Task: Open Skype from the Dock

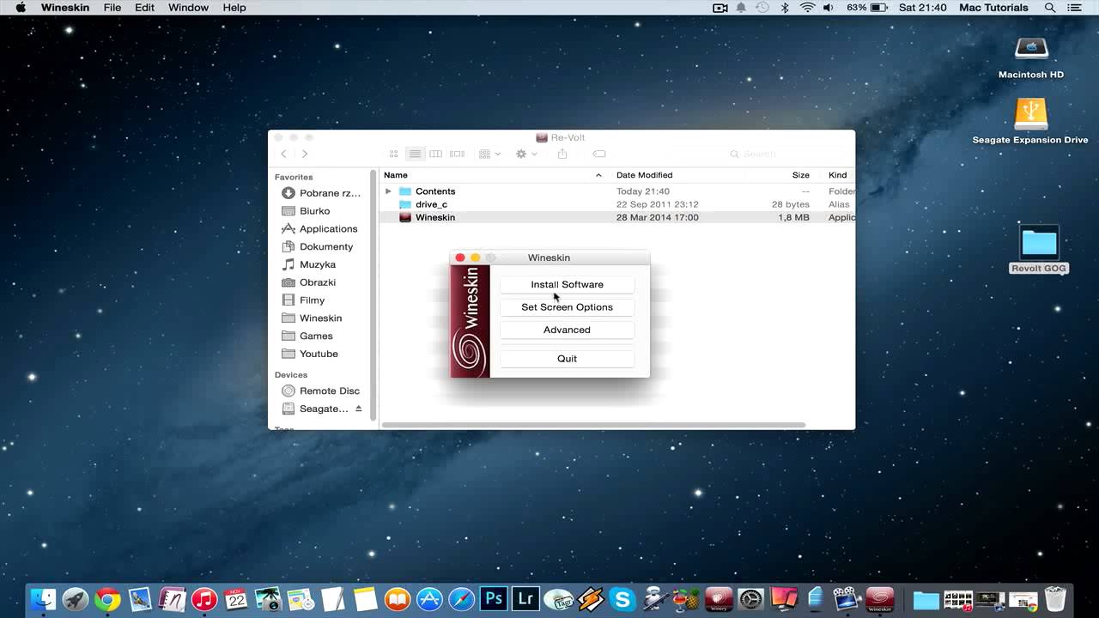Action: click(622, 599)
